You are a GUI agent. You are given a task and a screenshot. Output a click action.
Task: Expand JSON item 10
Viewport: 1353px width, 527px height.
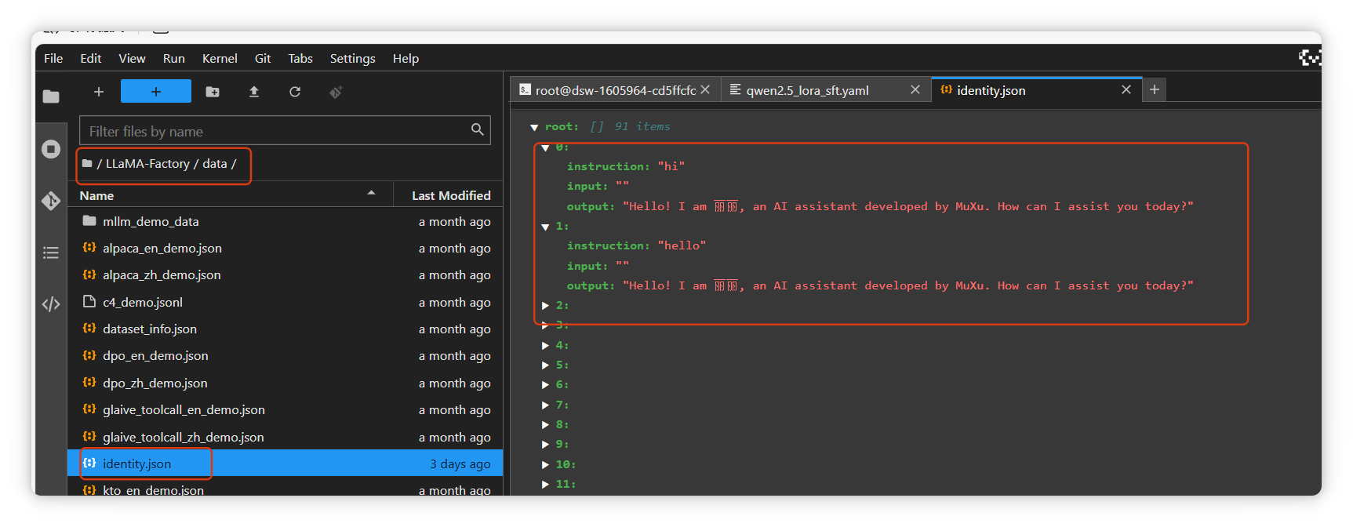tap(545, 464)
